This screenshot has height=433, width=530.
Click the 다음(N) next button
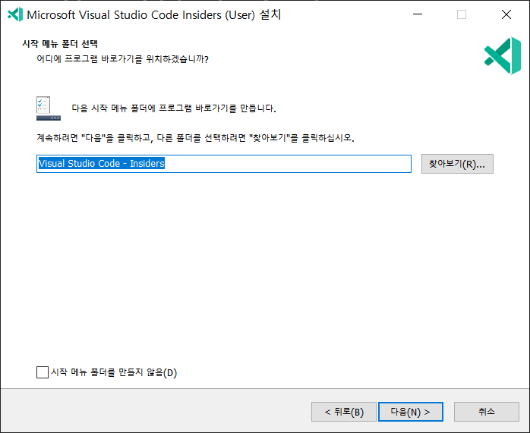coord(410,412)
